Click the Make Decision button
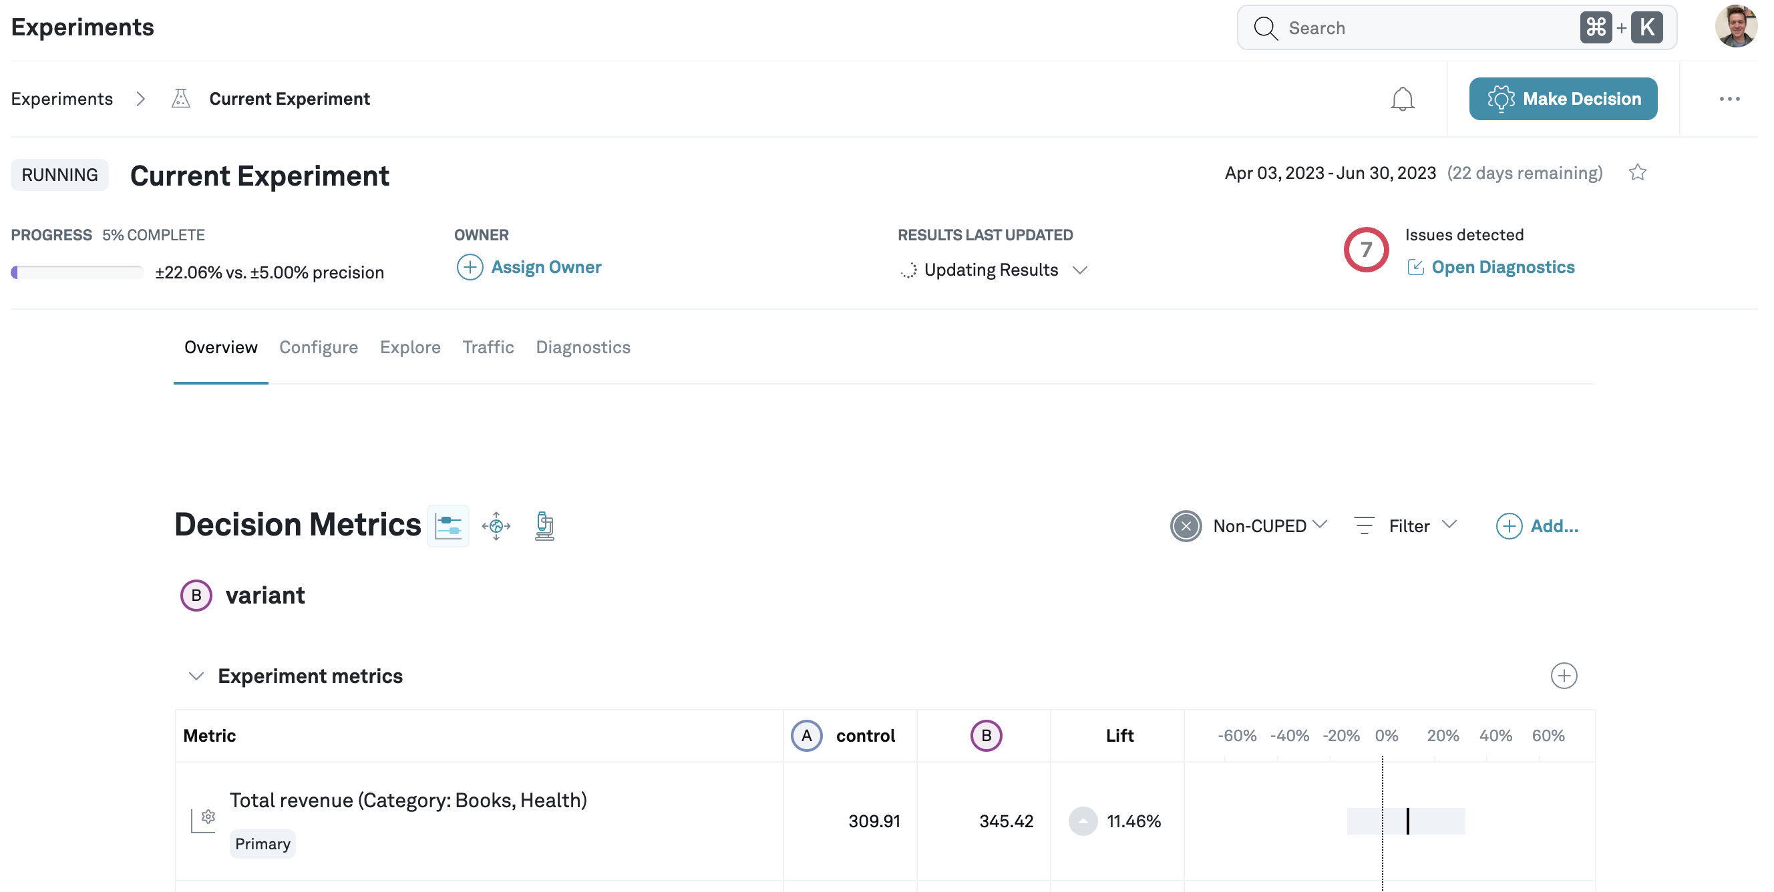1774x892 pixels. (1562, 99)
